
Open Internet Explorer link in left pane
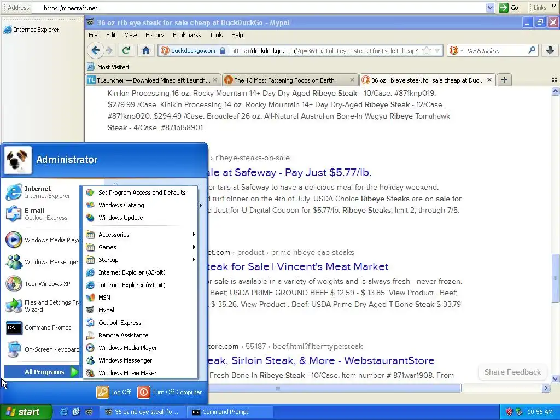coord(31,30)
